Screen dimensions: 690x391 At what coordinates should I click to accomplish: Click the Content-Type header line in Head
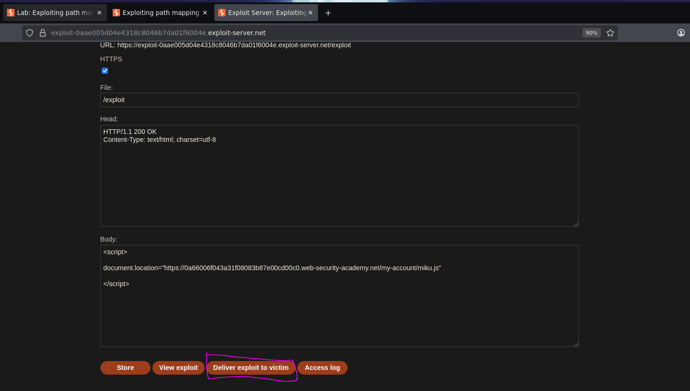pos(159,140)
